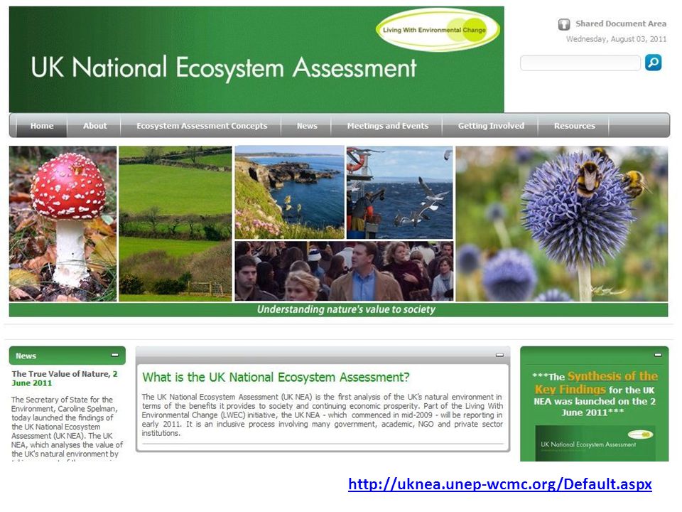Click the crowd of people banner photo
Screen dimensions: 682x512
(x=344, y=271)
